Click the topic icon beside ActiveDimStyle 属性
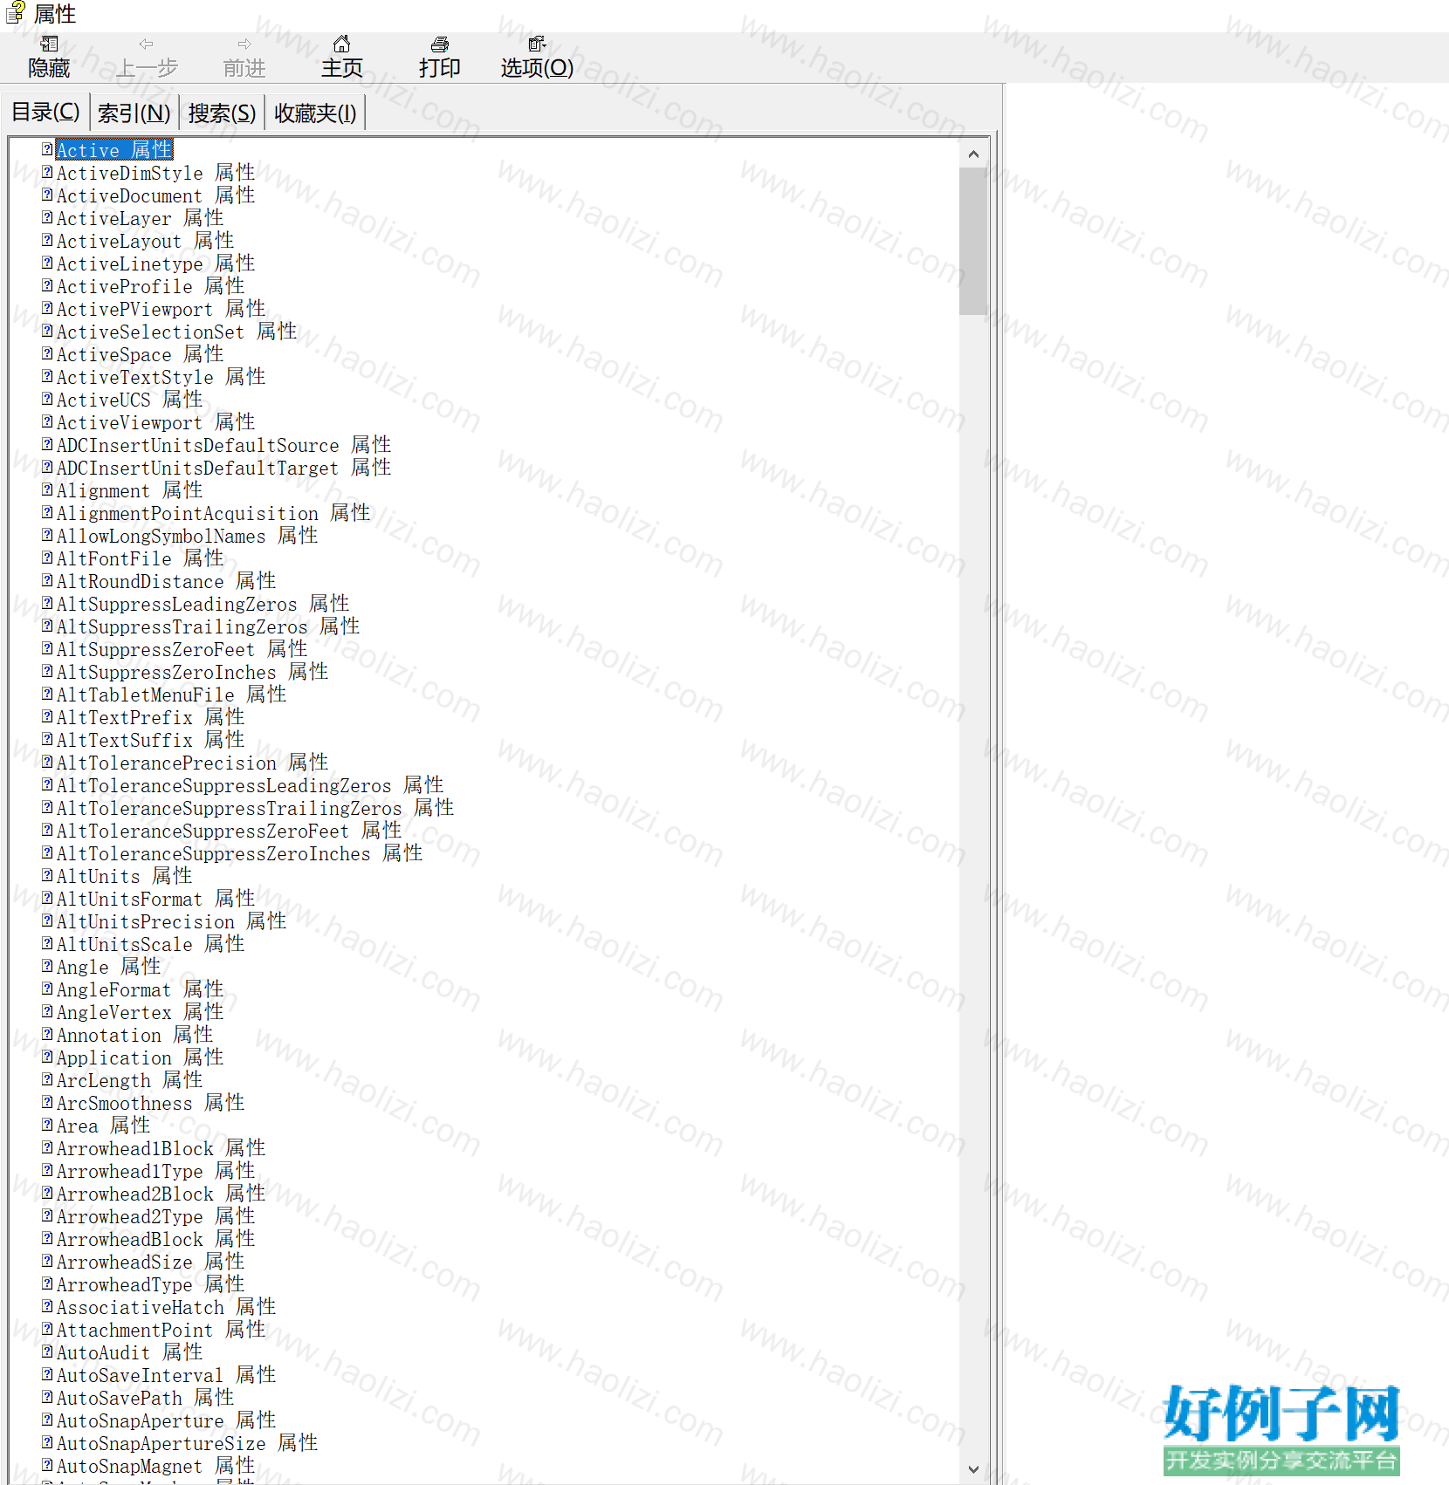The width and height of the screenshot is (1449, 1485). pos(47,172)
